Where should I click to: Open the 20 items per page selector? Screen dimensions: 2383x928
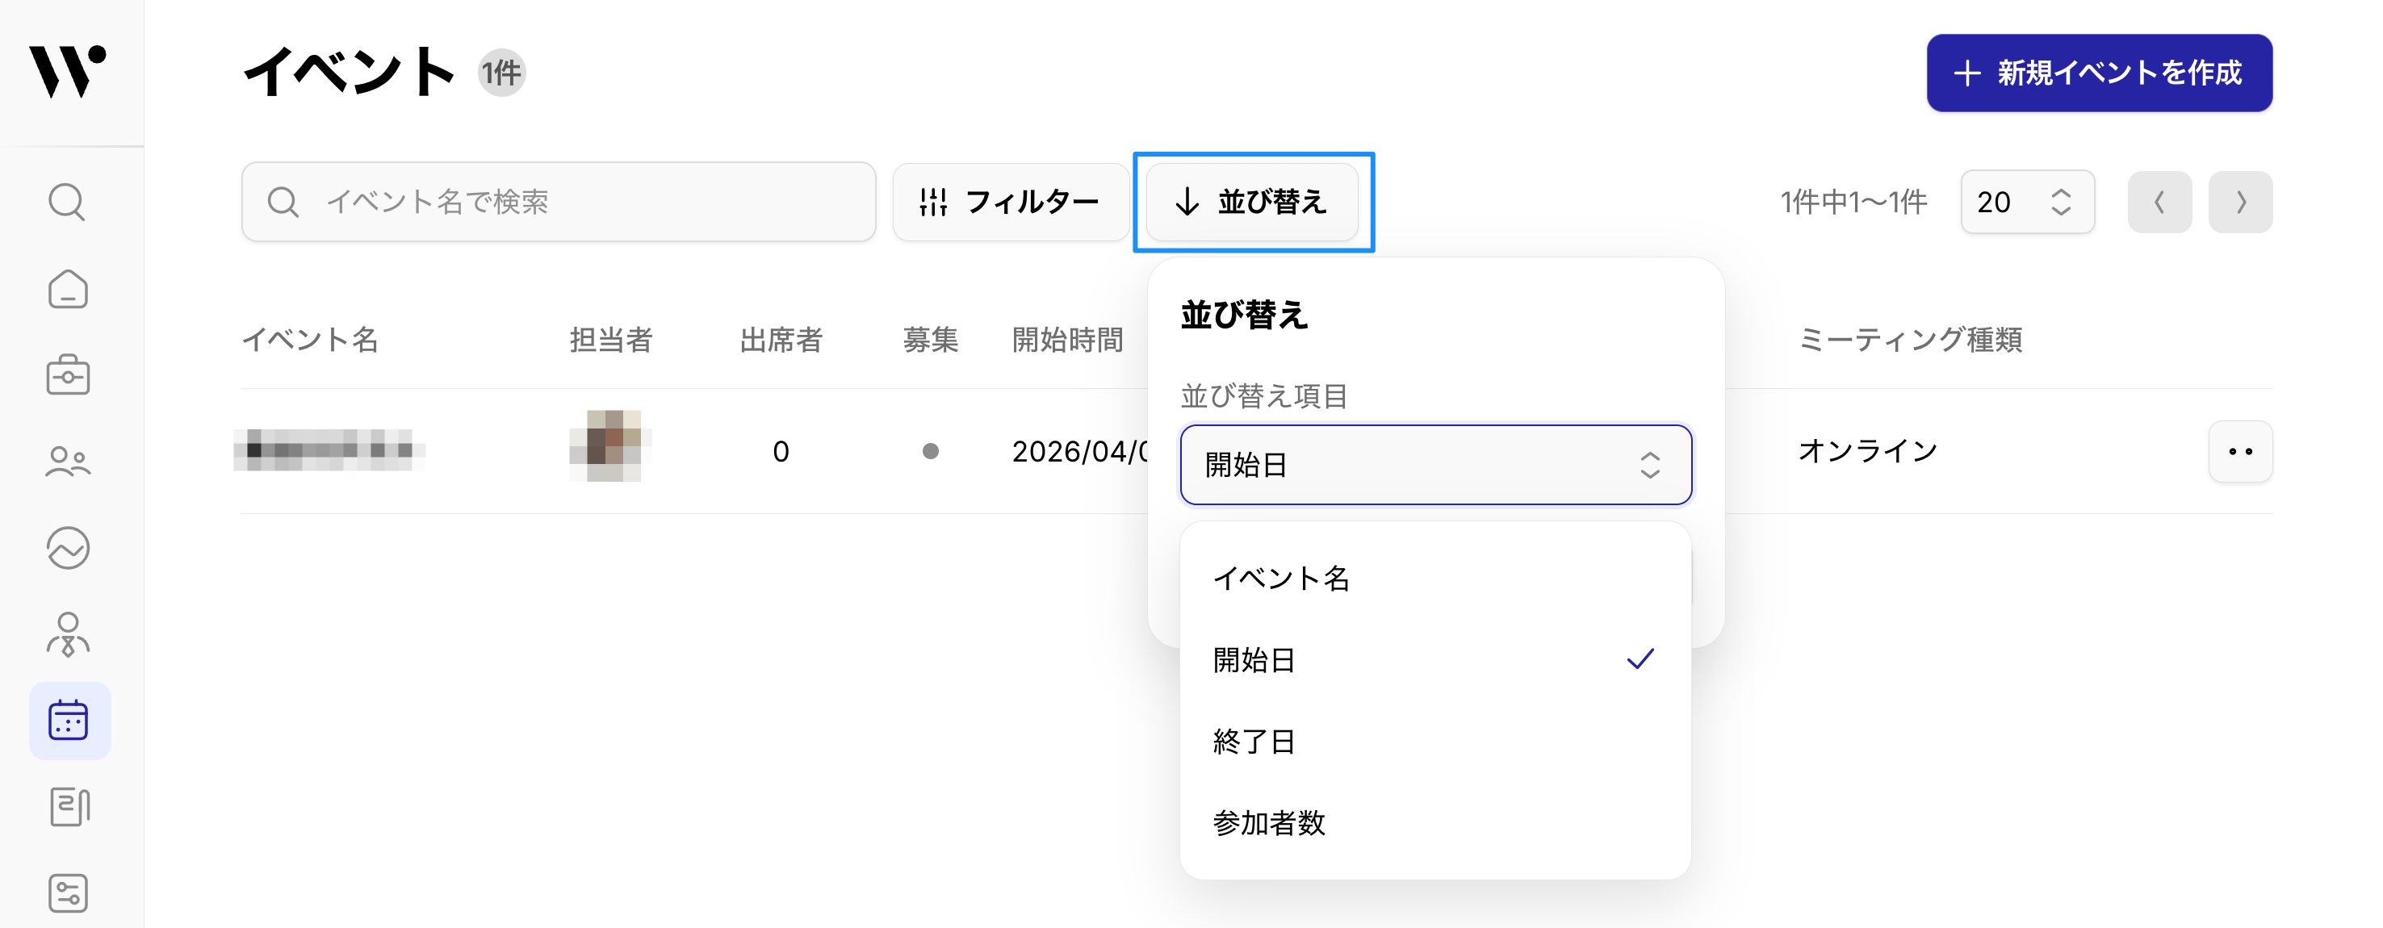tap(2026, 202)
